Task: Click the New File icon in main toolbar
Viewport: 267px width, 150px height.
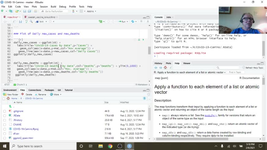Action: coord(2,11)
